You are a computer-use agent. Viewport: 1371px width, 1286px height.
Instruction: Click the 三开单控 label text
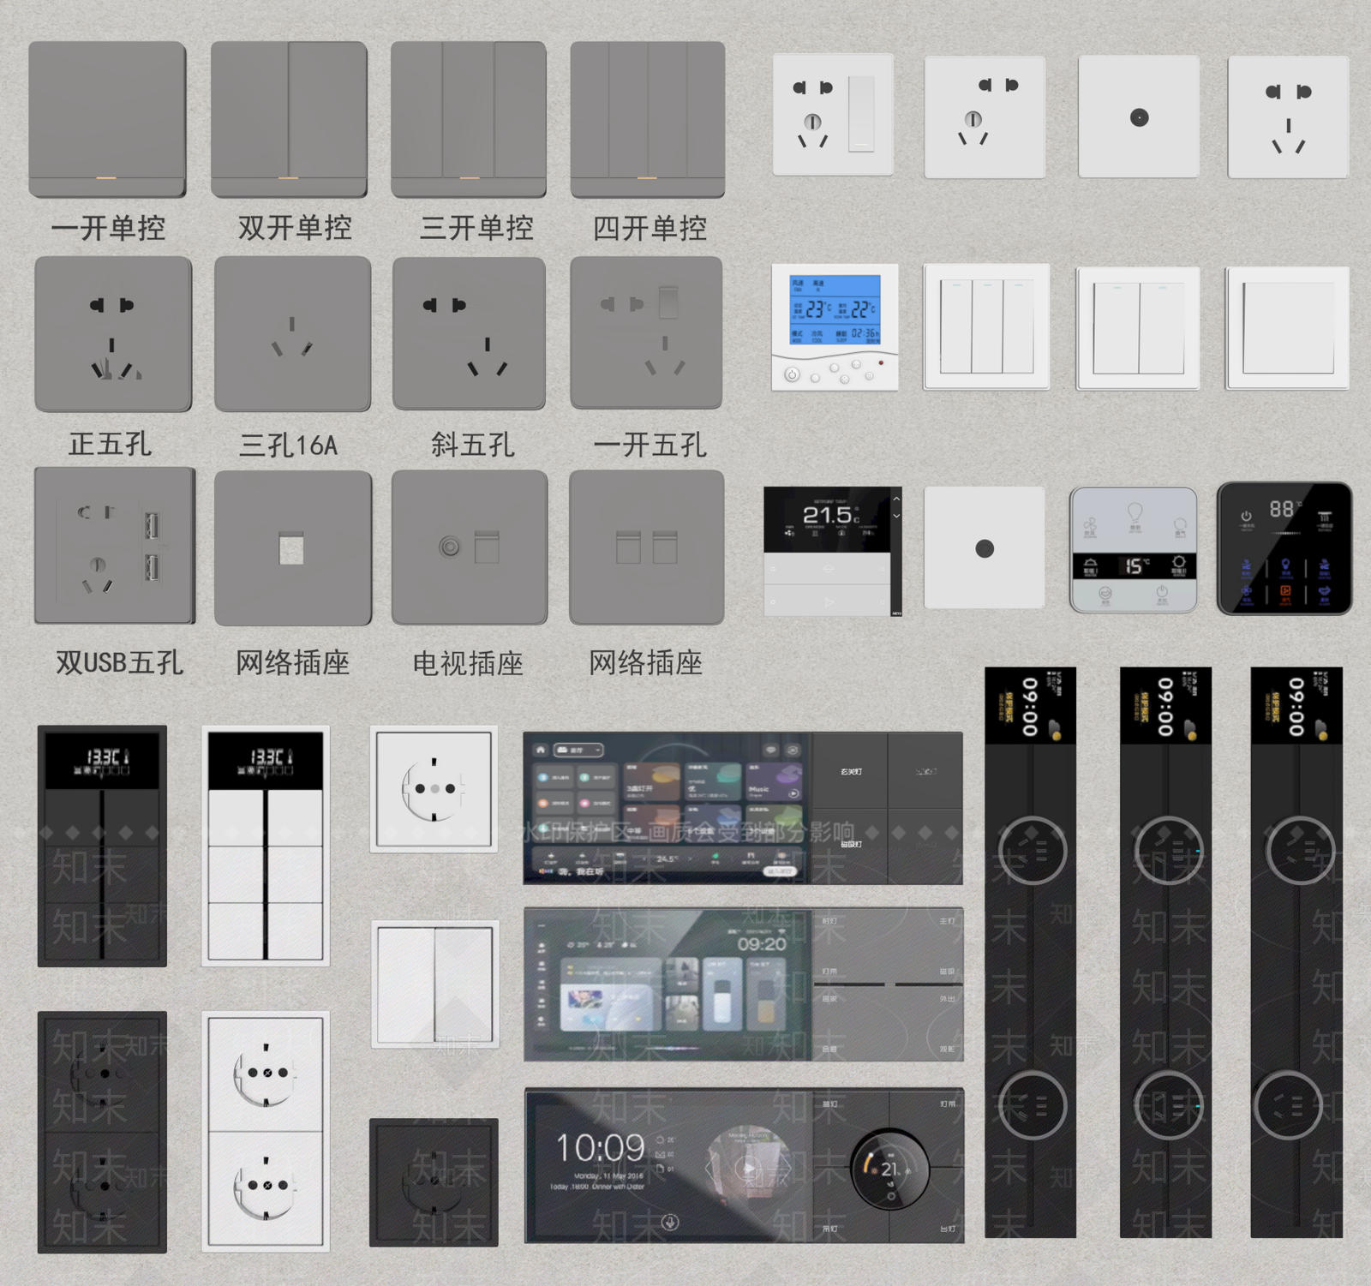tap(476, 228)
